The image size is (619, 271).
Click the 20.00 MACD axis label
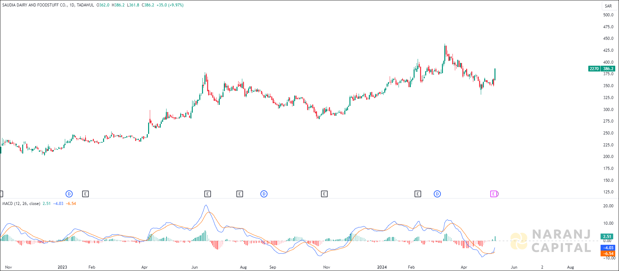[608, 206]
